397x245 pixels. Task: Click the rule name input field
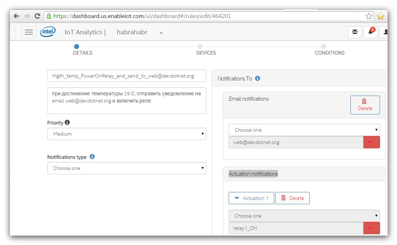pos(126,76)
